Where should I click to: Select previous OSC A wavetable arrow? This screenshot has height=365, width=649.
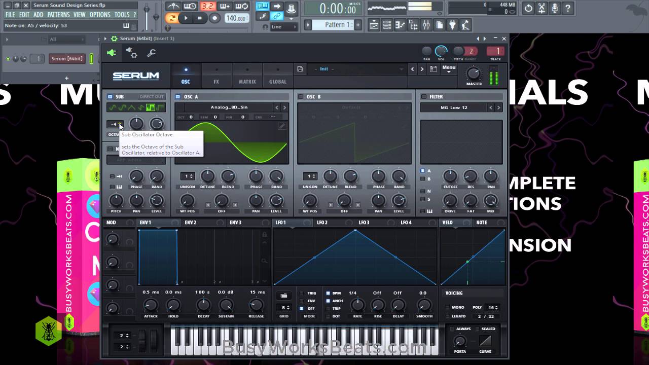[x=277, y=107]
